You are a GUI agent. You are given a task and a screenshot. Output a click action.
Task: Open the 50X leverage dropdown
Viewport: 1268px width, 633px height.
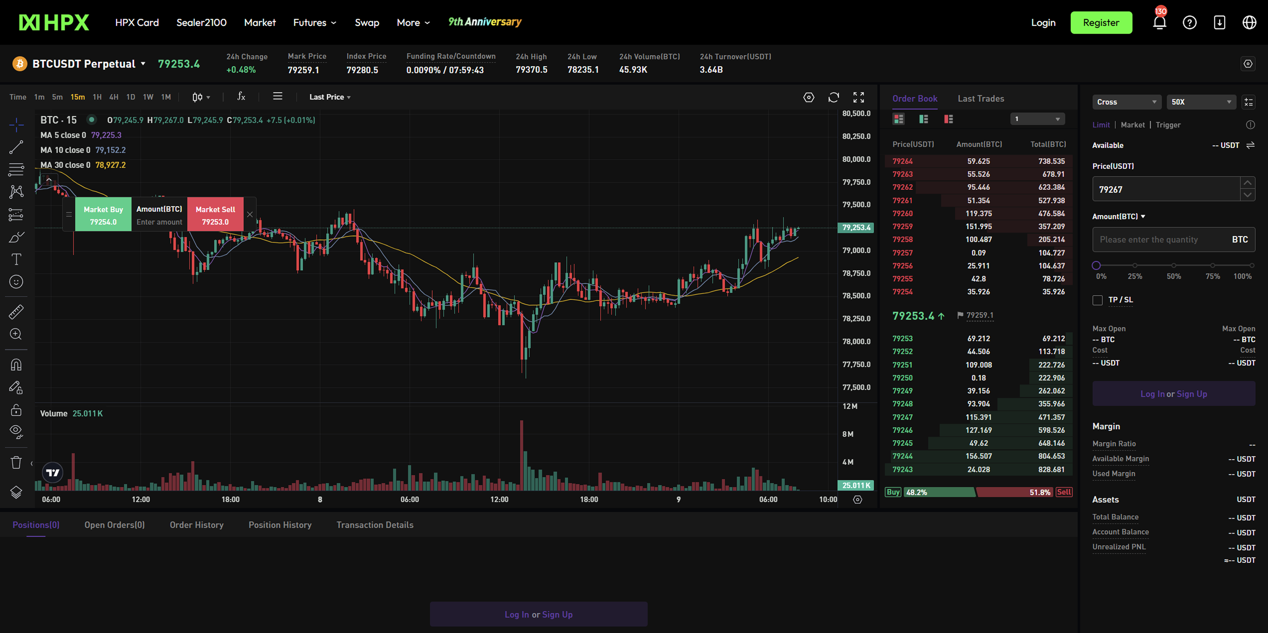point(1201,102)
